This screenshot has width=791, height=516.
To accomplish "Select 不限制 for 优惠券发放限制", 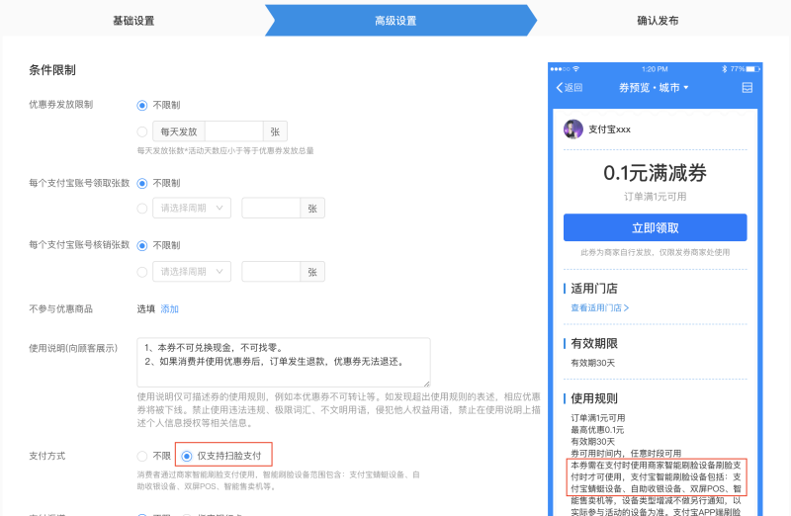I will tap(142, 106).
